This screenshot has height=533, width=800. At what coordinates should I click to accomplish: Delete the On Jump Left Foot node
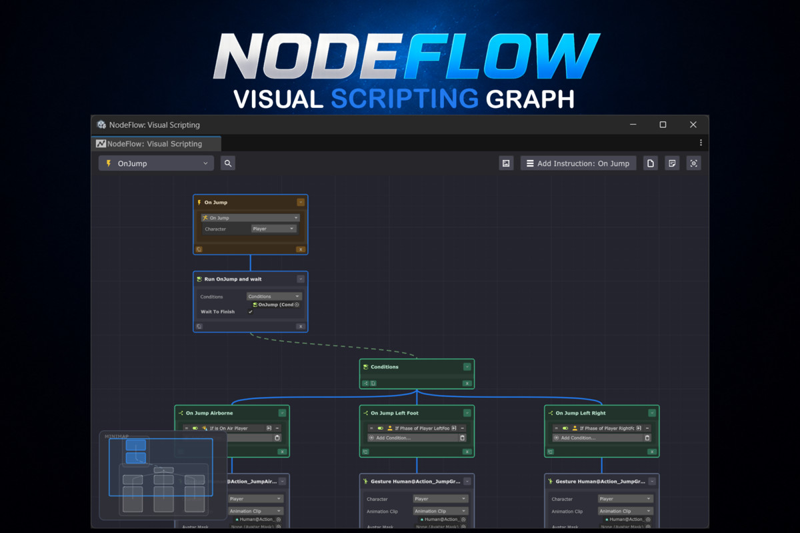pyautogui.click(x=467, y=452)
